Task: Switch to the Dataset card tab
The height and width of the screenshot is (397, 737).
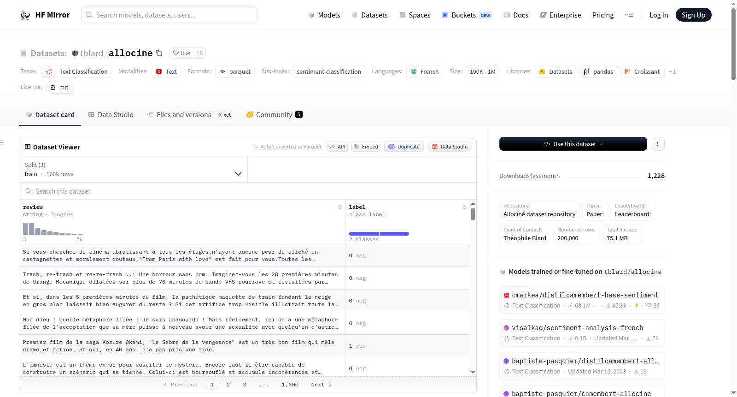Action: click(50, 115)
